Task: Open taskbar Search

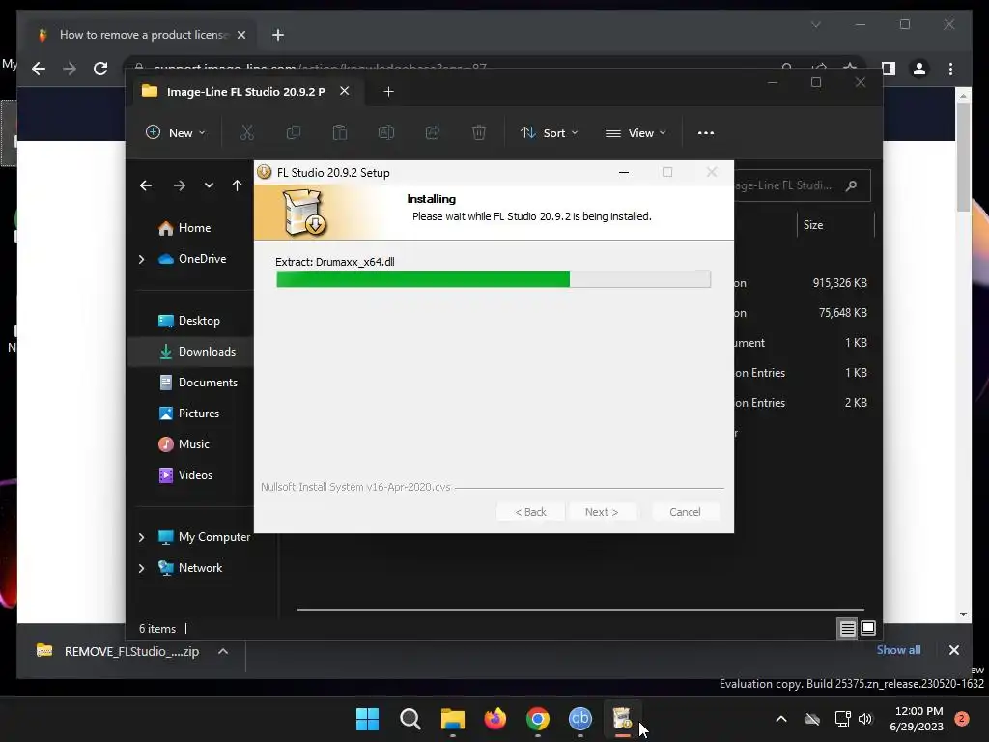Action: pos(410,719)
